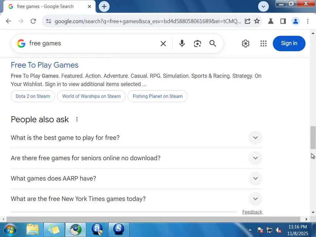Show hidden system tray icons
Screen dimensions: 316x237
pyautogui.click(x=250, y=230)
